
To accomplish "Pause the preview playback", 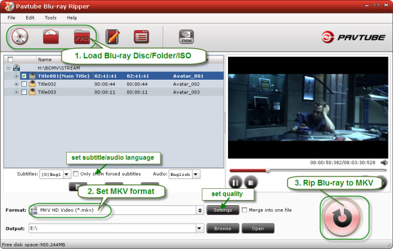I will coord(235,182).
